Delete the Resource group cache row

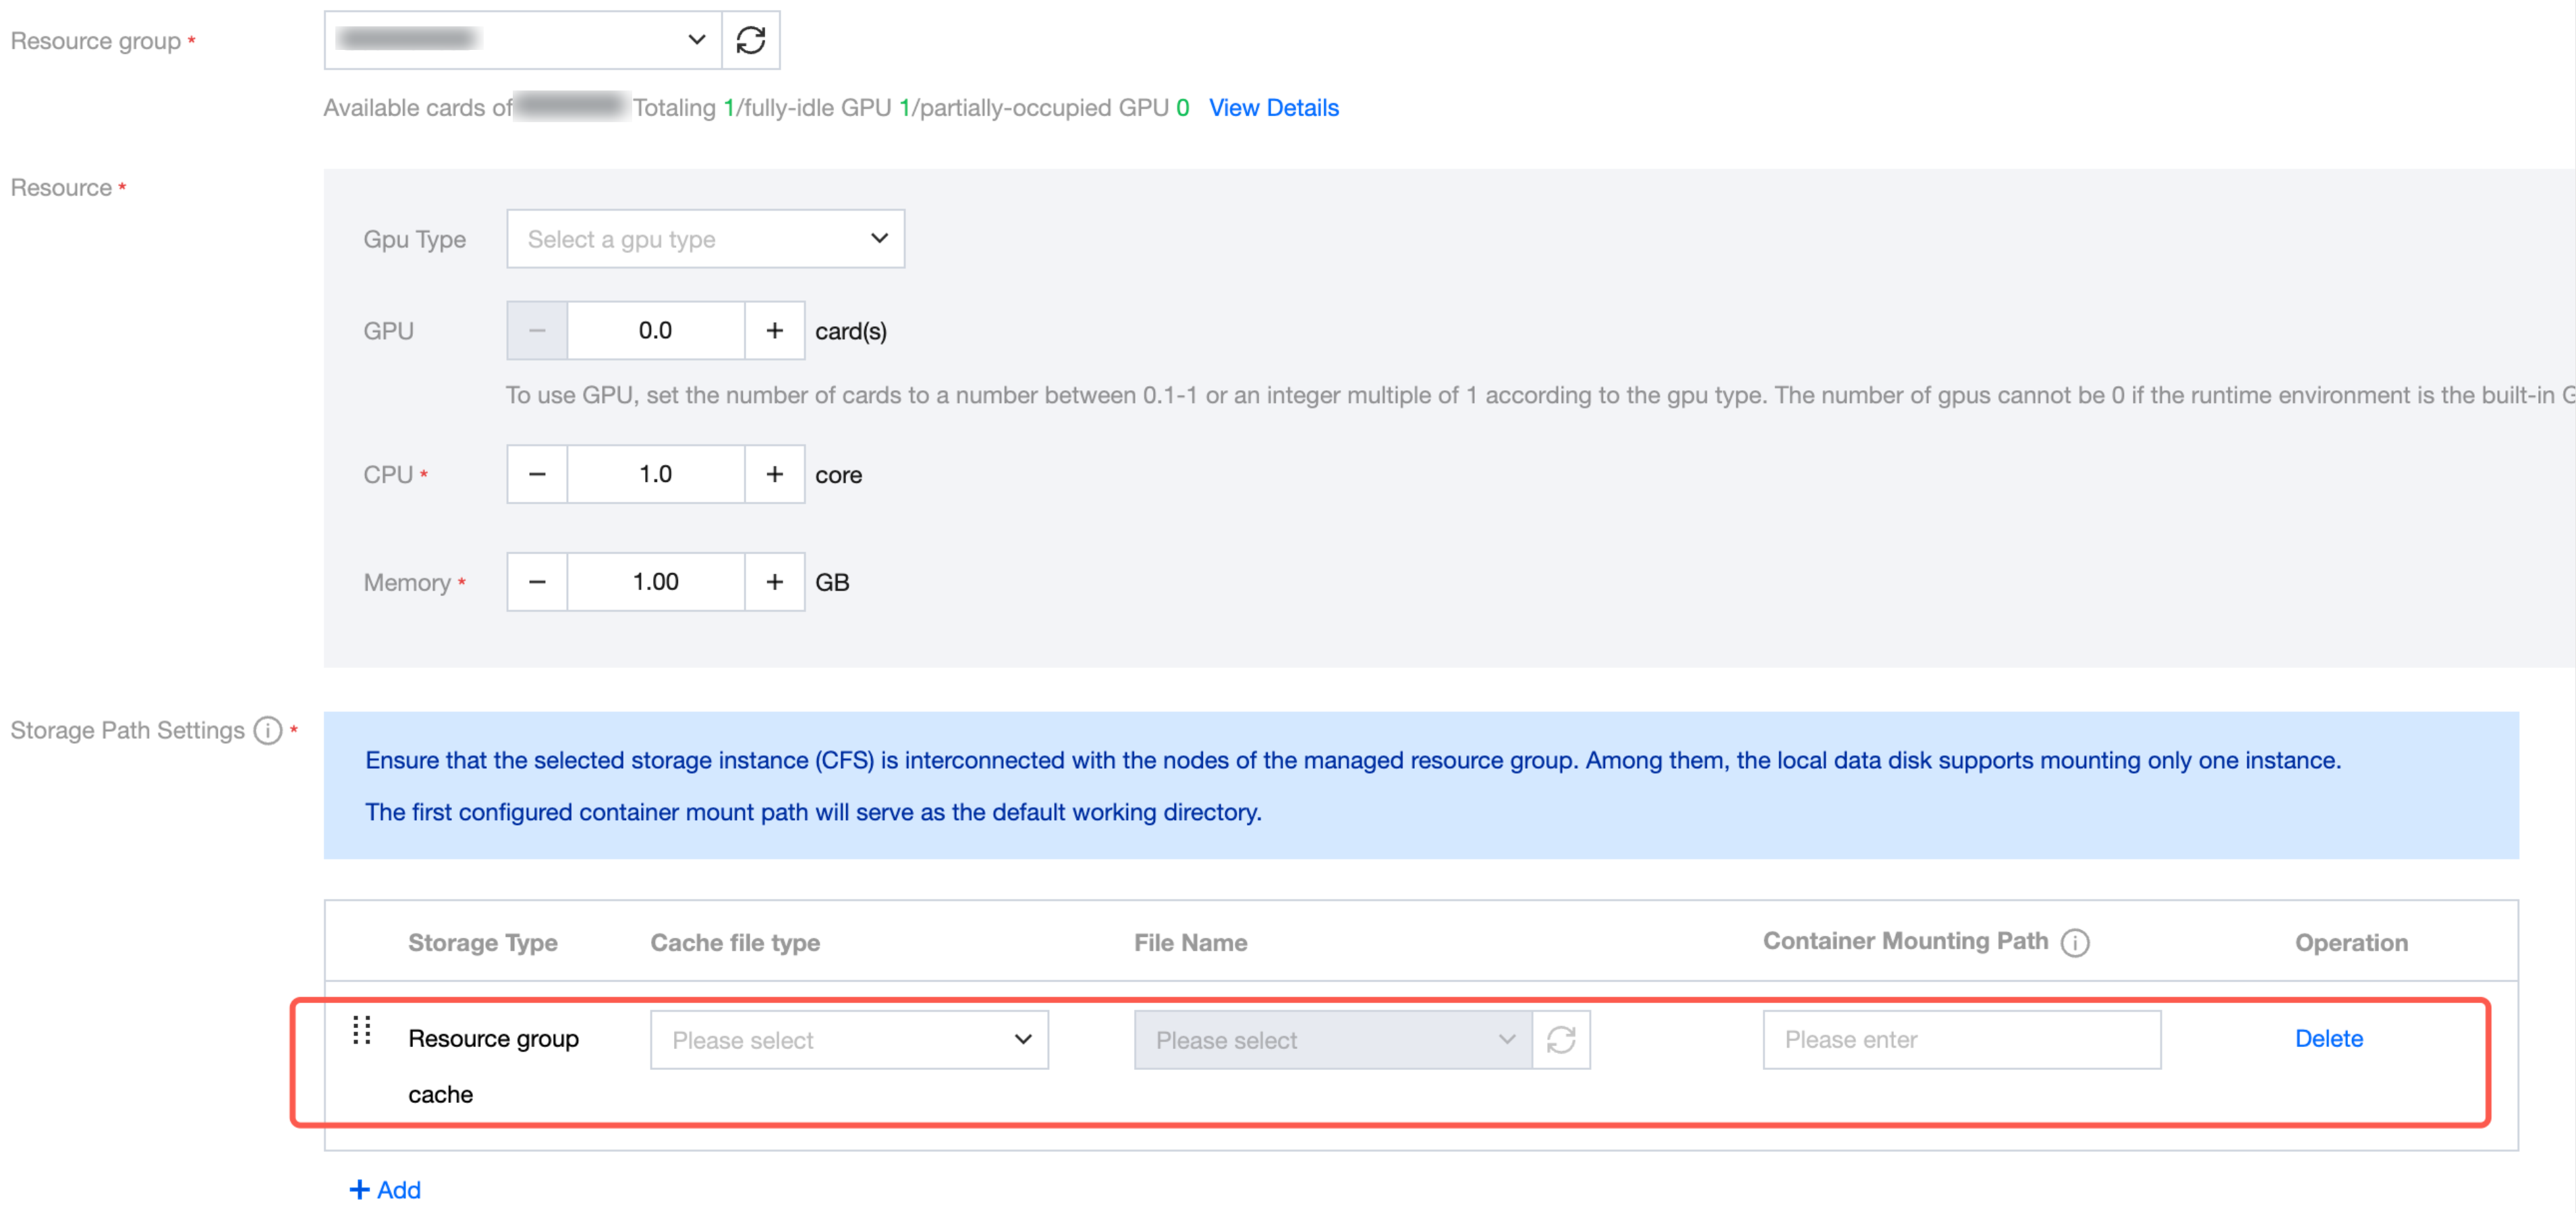click(x=2328, y=1038)
